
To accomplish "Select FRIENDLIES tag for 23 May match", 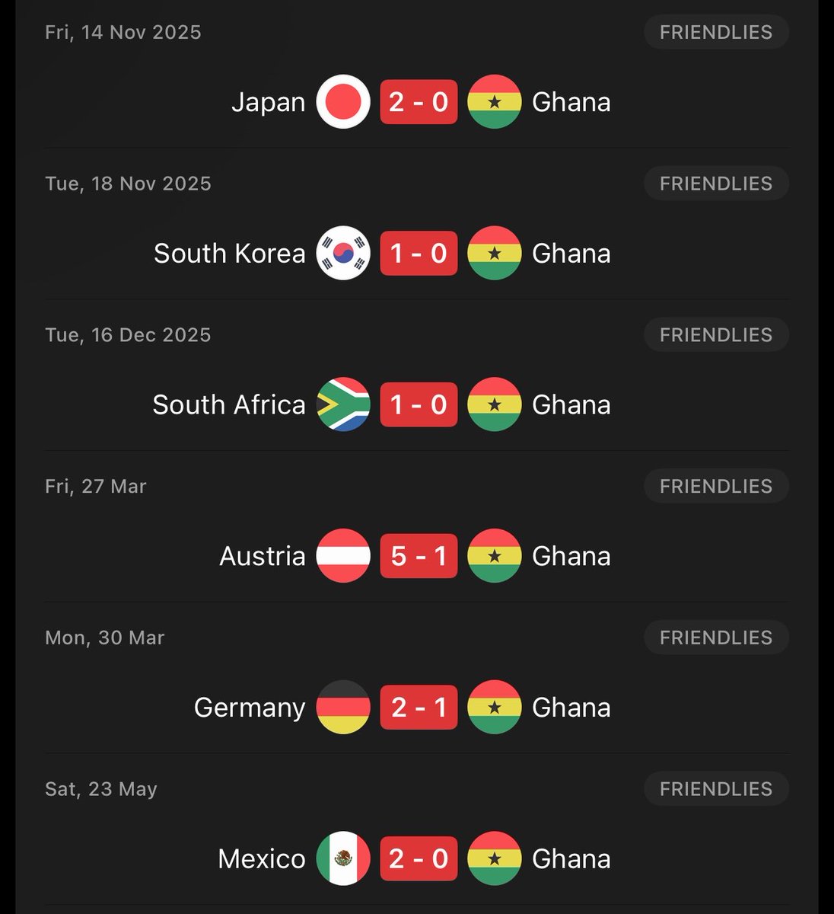I will tap(716, 789).
